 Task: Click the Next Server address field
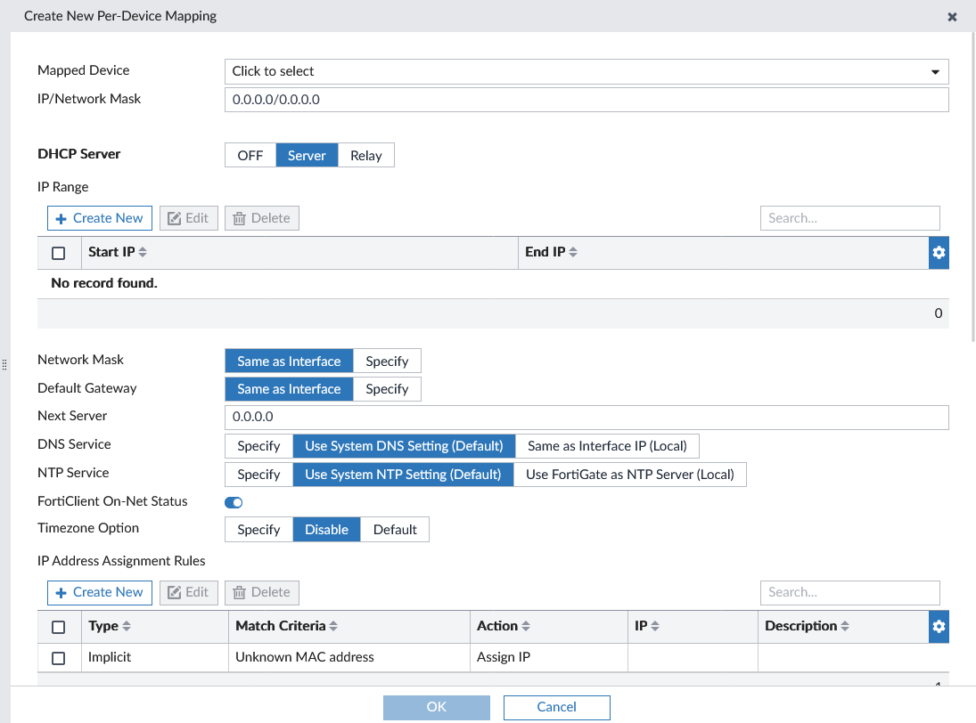(586, 417)
